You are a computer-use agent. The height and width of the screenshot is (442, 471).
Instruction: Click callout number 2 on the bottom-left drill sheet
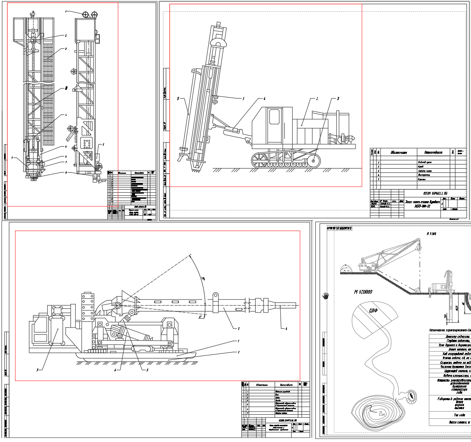(x=238, y=352)
